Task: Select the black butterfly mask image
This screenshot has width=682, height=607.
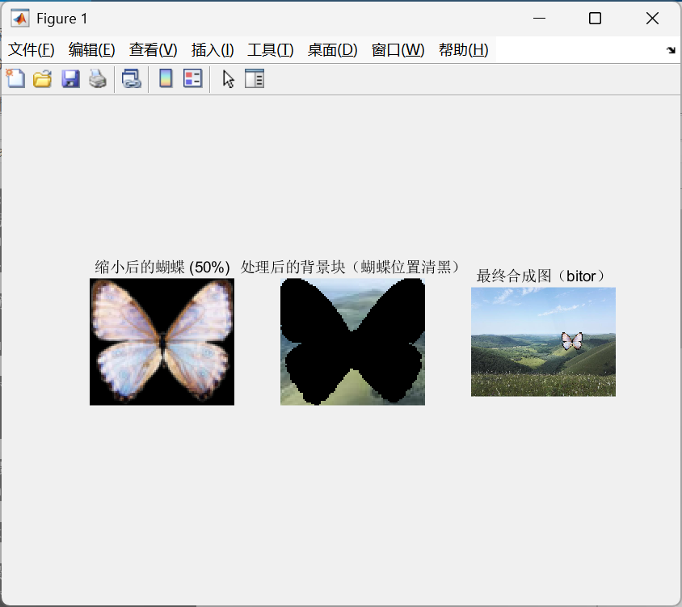Action: pyautogui.click(x=352, y=341)
